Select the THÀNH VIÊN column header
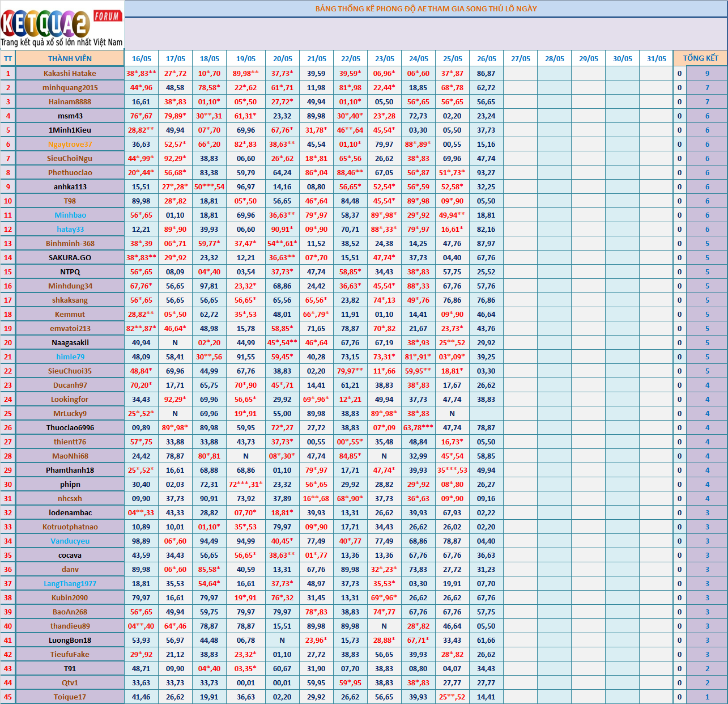The height and width of the screenshot is (704, 728). [x=70, y=58]
